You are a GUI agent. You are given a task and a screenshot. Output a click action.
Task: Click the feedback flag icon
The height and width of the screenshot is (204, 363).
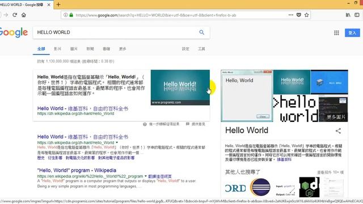[188, 124]
